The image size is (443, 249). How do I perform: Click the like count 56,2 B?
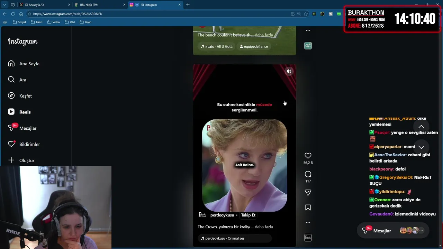308,163
